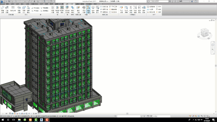
Task: Click the Save icon in quick access toolbar
Action: coord(9,1)
